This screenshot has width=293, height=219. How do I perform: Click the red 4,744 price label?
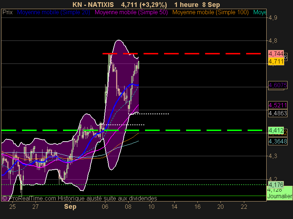coord(276,54)
